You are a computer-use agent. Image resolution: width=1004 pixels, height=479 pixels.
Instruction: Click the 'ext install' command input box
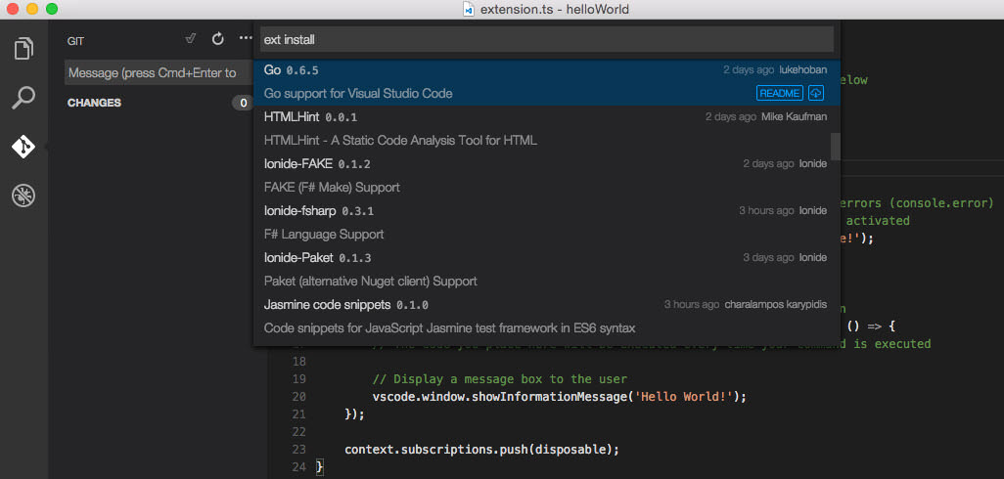point(546,40)
